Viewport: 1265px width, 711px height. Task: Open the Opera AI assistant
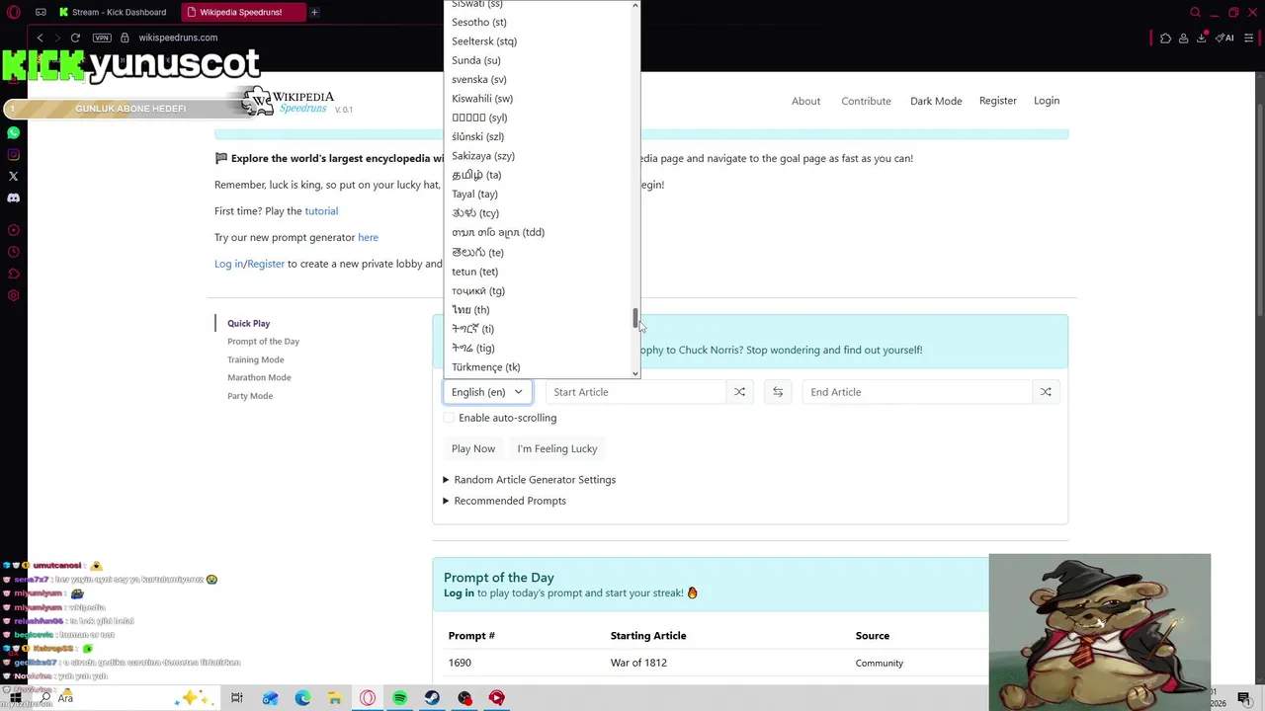[1224, 38]
